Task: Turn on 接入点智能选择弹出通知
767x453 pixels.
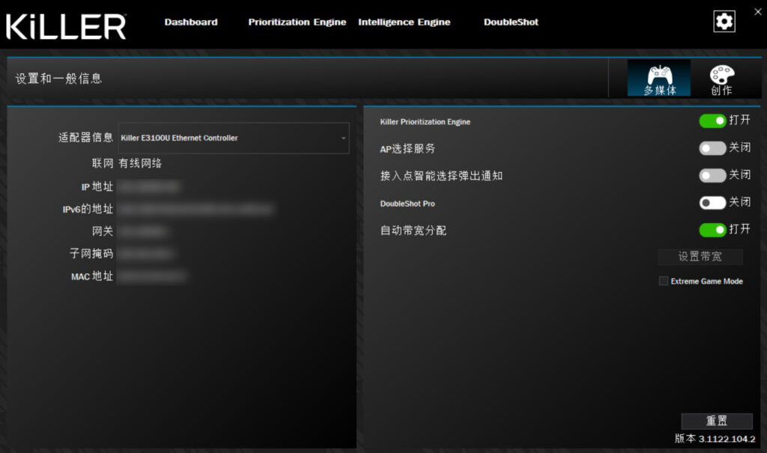Action: click(x=712, y=174)
